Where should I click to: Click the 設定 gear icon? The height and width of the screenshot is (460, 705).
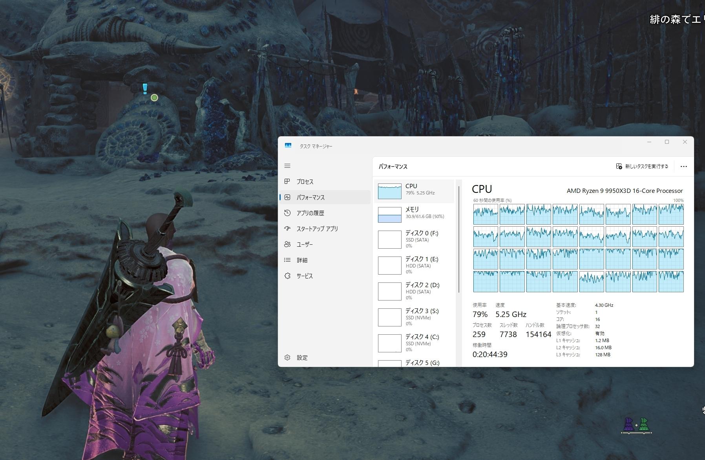tap(287, 357)
